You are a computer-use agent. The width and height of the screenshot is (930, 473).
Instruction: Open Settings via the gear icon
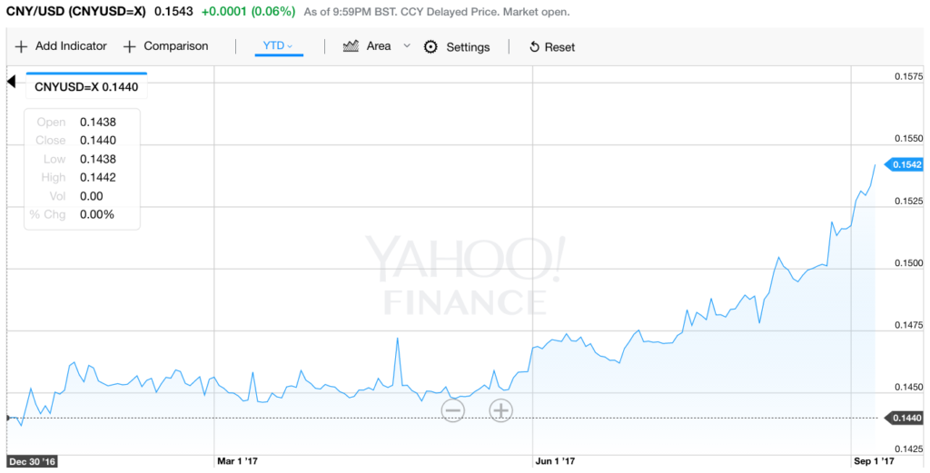(x=430, y=47)
